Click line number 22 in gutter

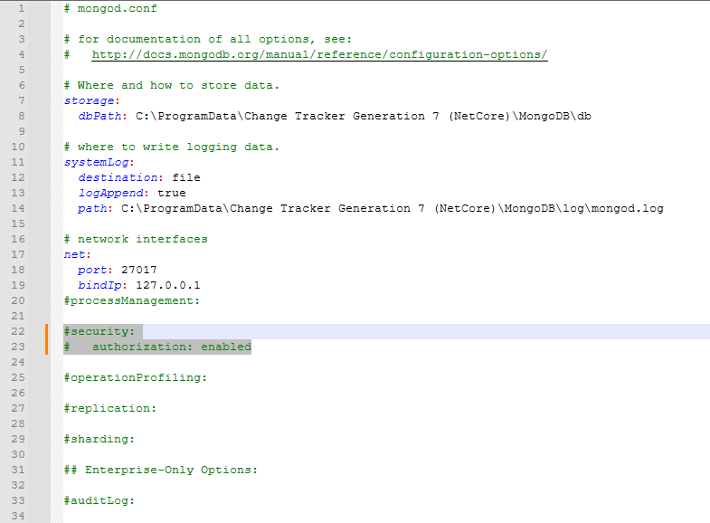click(x=18, y=331)
